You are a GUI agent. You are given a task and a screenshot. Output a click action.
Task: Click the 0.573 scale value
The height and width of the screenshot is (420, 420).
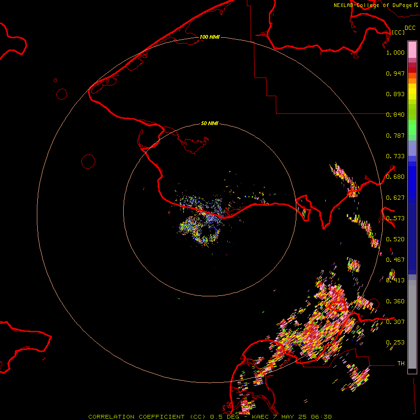click(395, 218)
